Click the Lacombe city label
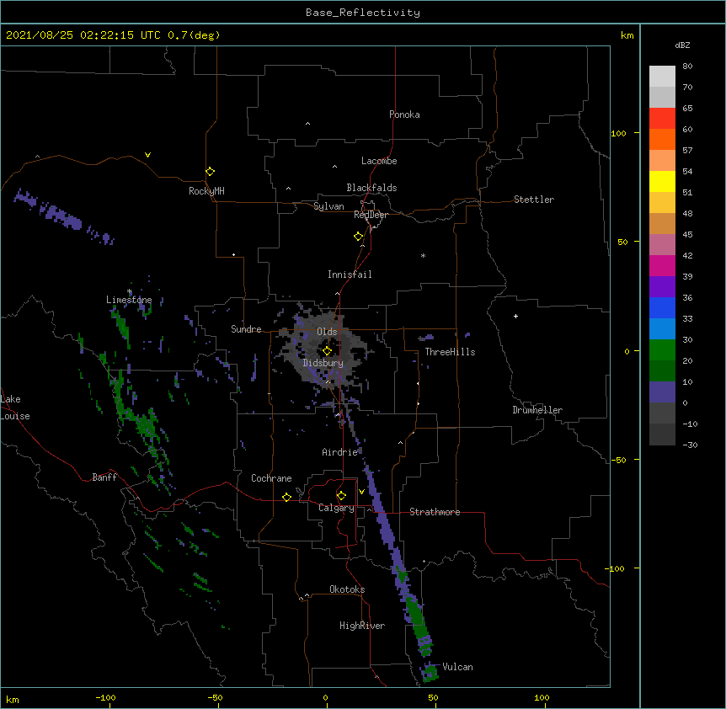 (379, 161)
